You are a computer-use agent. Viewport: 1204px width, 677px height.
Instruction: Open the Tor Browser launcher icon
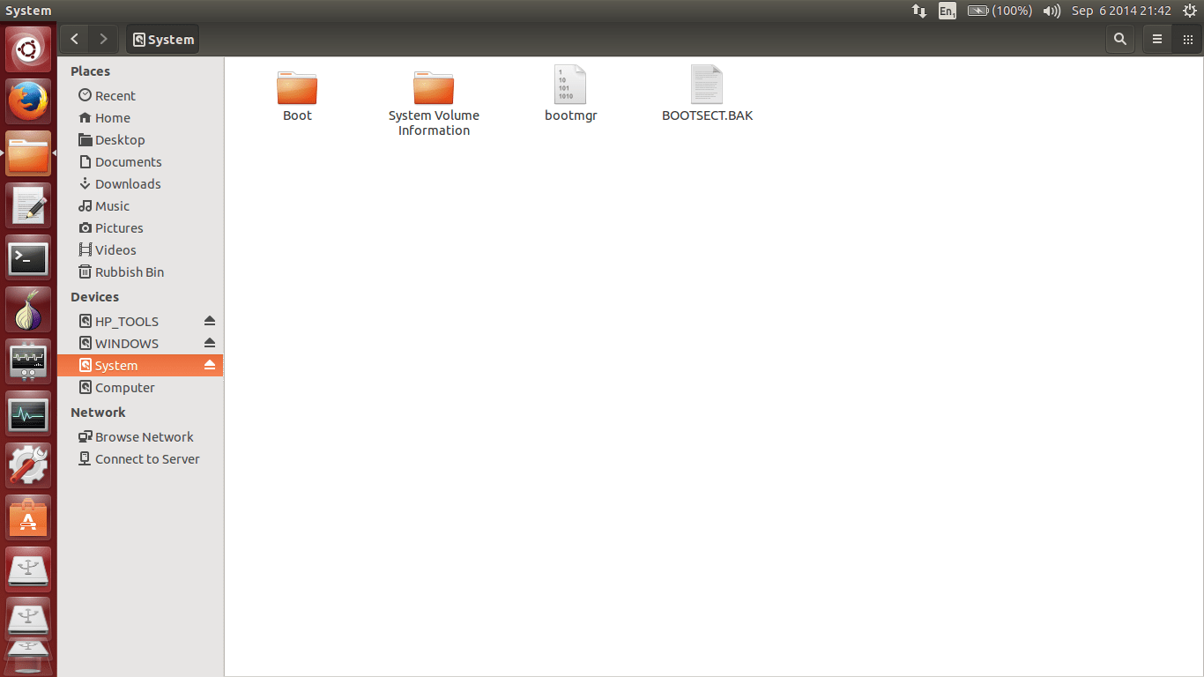click(x=28, y=309)
